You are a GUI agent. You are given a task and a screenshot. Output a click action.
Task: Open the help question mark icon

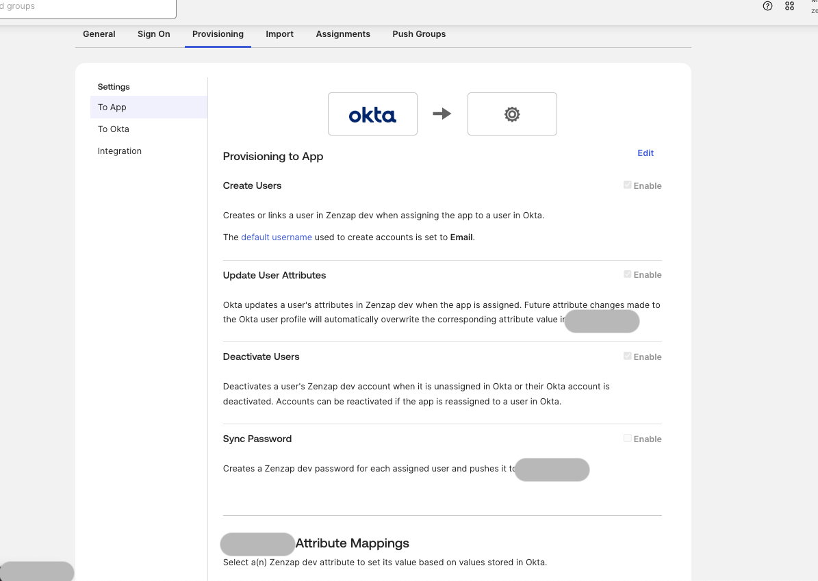tap(767, 5)
